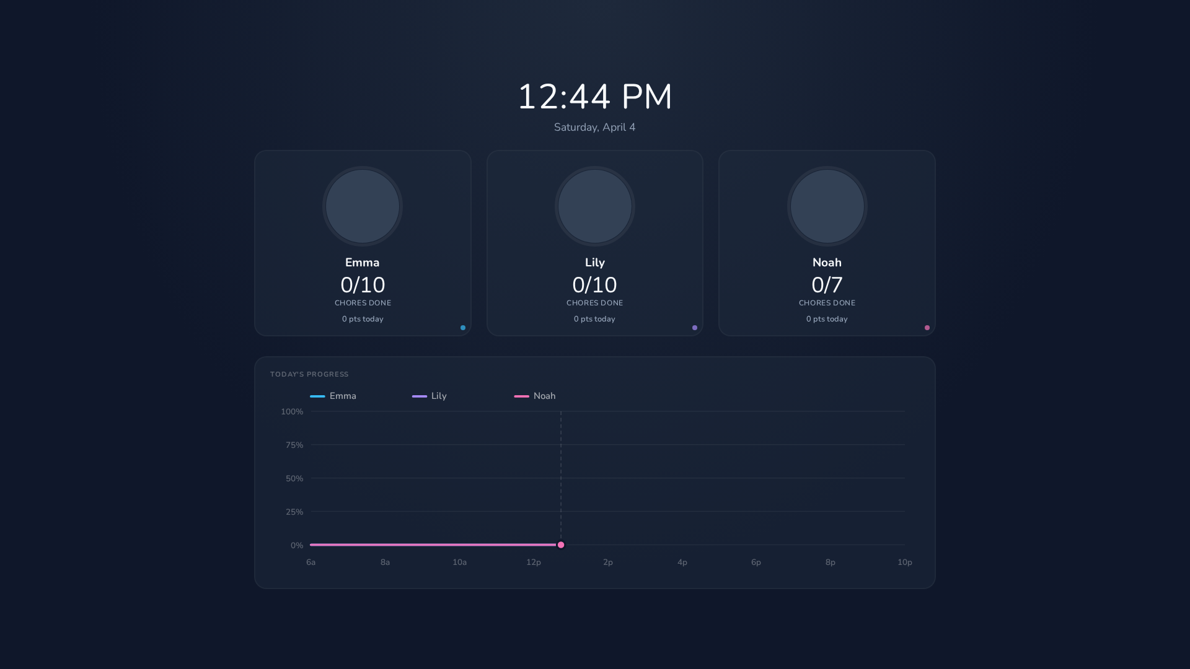Open Emma's avatar circle
Screen dimensions: 1190x669
coord(363,206)
